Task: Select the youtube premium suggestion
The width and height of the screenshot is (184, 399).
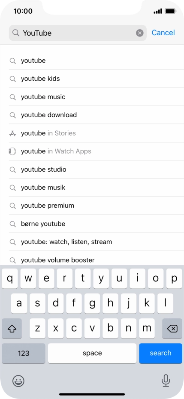Action: pyautogui.click(x=96, y=206)
